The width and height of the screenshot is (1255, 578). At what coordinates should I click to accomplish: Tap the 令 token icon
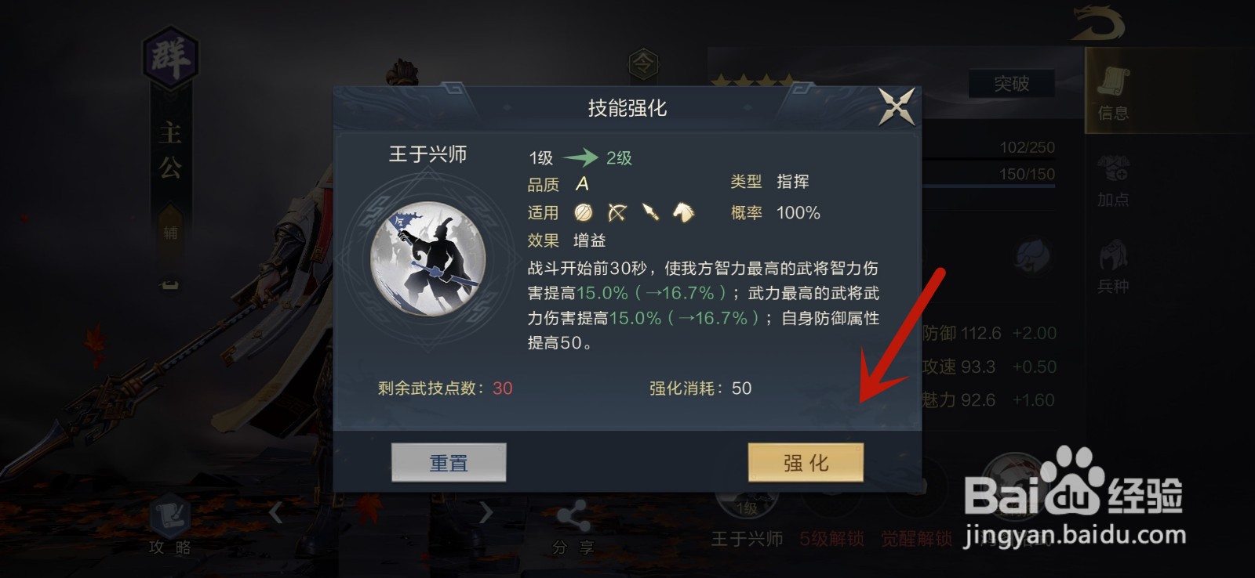643,63
